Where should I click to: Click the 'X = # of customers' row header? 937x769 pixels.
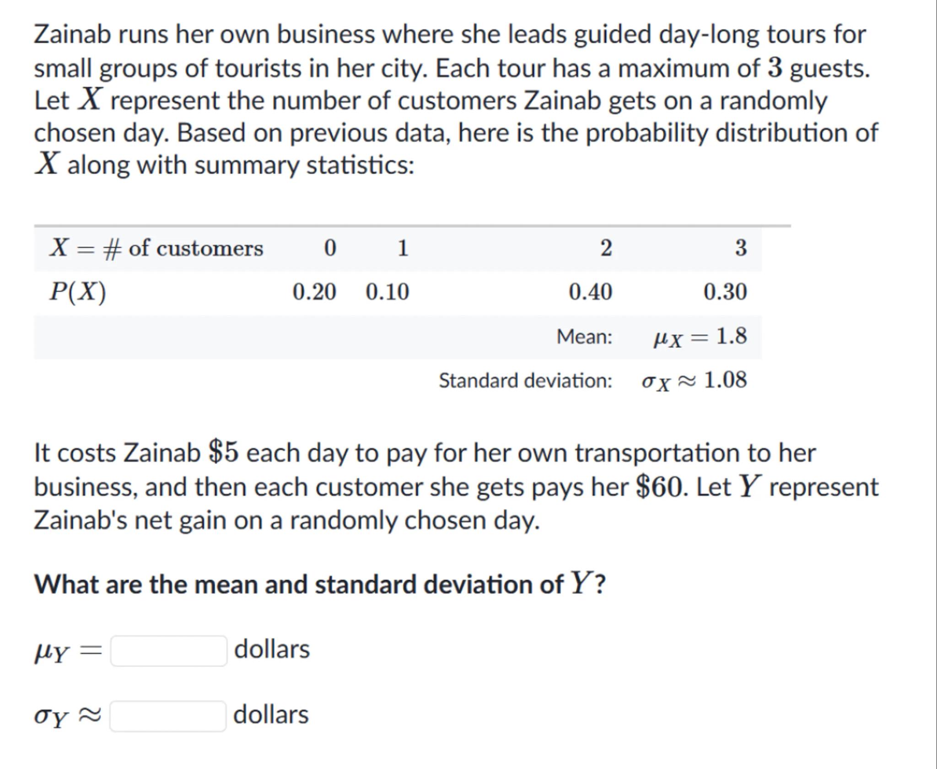156,248
